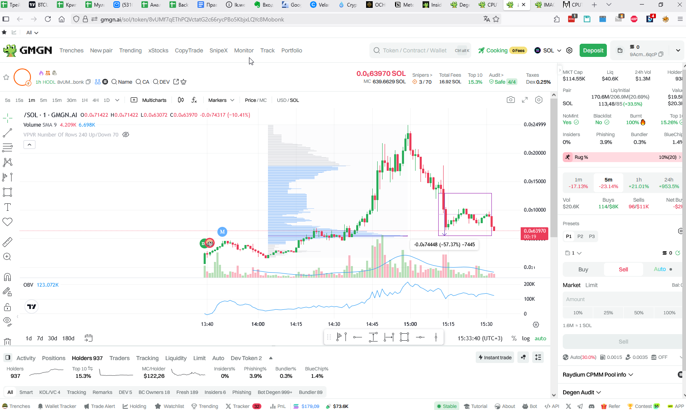The width and height of the screenshot is (686, 410).
Task: Expand chart to fullscreen
Action: [525, 100]
